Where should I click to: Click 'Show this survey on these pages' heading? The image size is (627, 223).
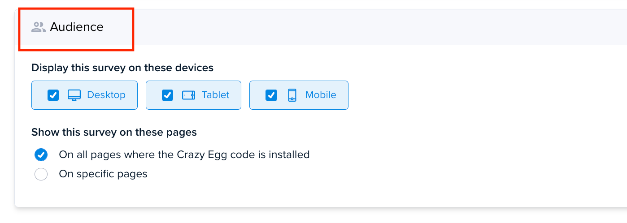coord(114,133)
